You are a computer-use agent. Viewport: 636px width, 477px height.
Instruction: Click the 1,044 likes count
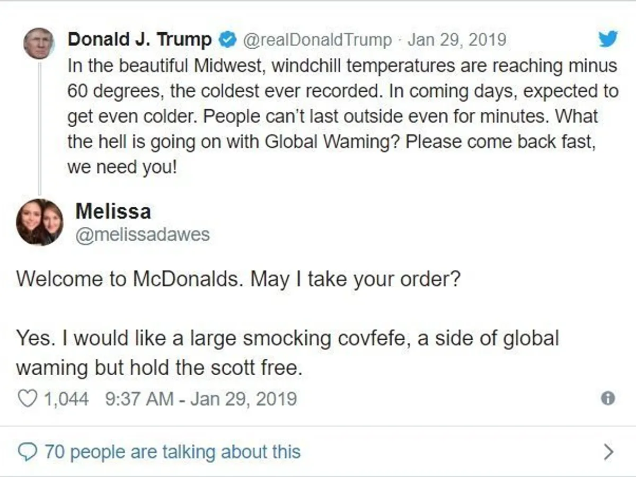tap(66, 399)
